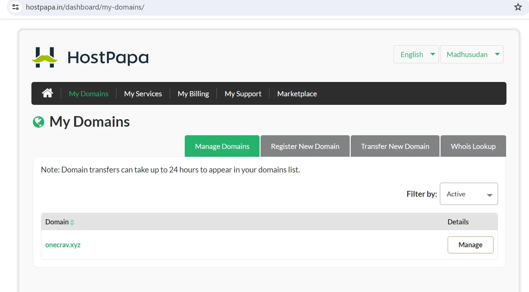This screenshot has height=292, width=529.
Task: Click the HostPapa mustache logo
Action: pyautogui.click(x=45, y=57)
